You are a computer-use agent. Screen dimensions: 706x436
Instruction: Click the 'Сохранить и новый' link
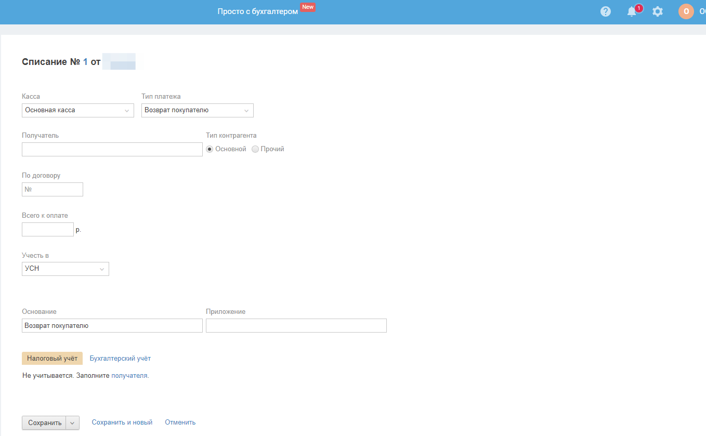[x=122, y=422]
